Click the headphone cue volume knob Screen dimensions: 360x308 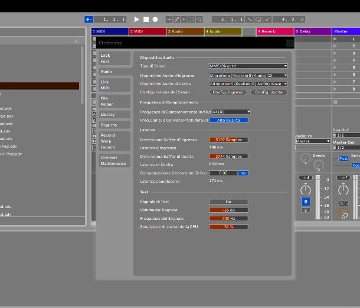[343, 213]
